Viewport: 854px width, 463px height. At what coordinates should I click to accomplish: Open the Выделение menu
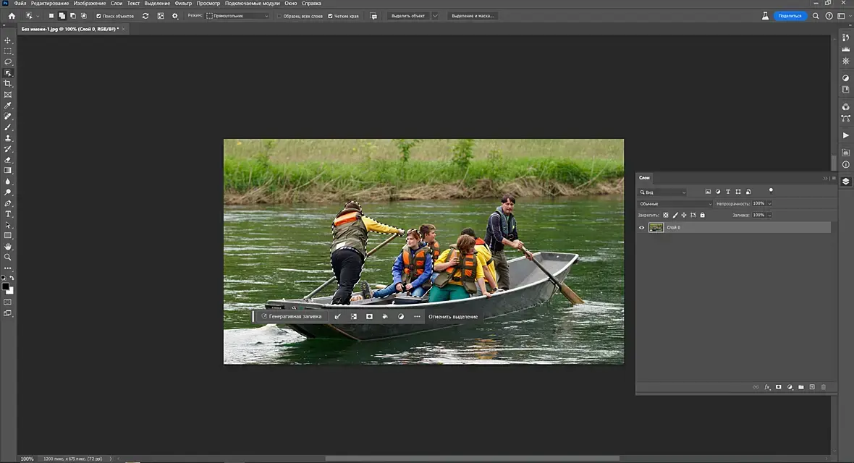(157, 4)
